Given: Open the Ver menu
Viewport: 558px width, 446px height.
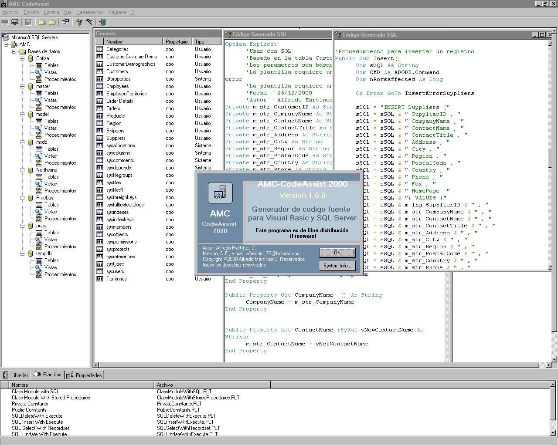Looking at the screenshot, I should pyautogui.click(x=68, y=12).
